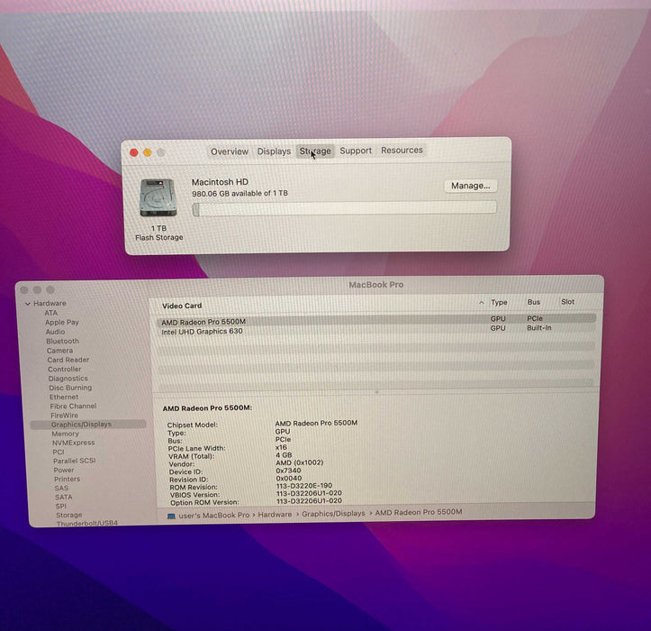Select Ethernet in the sidebar

click(x=64, y=397)
